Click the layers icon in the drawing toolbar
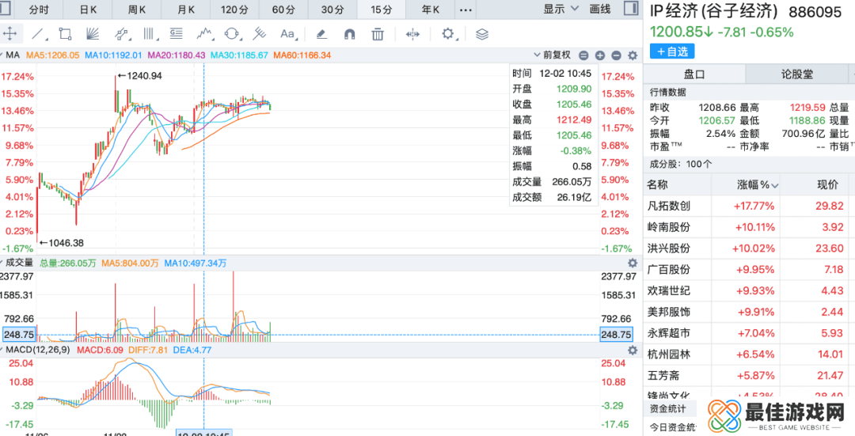 (x=482, y=34)
